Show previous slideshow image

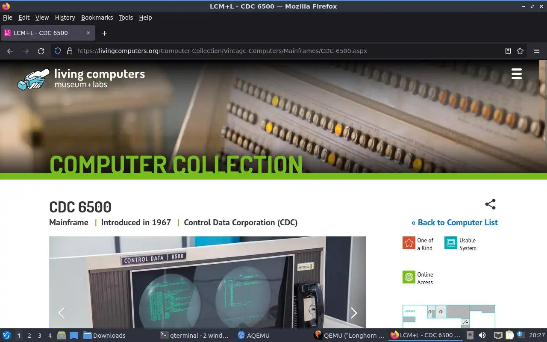point(62,313)
